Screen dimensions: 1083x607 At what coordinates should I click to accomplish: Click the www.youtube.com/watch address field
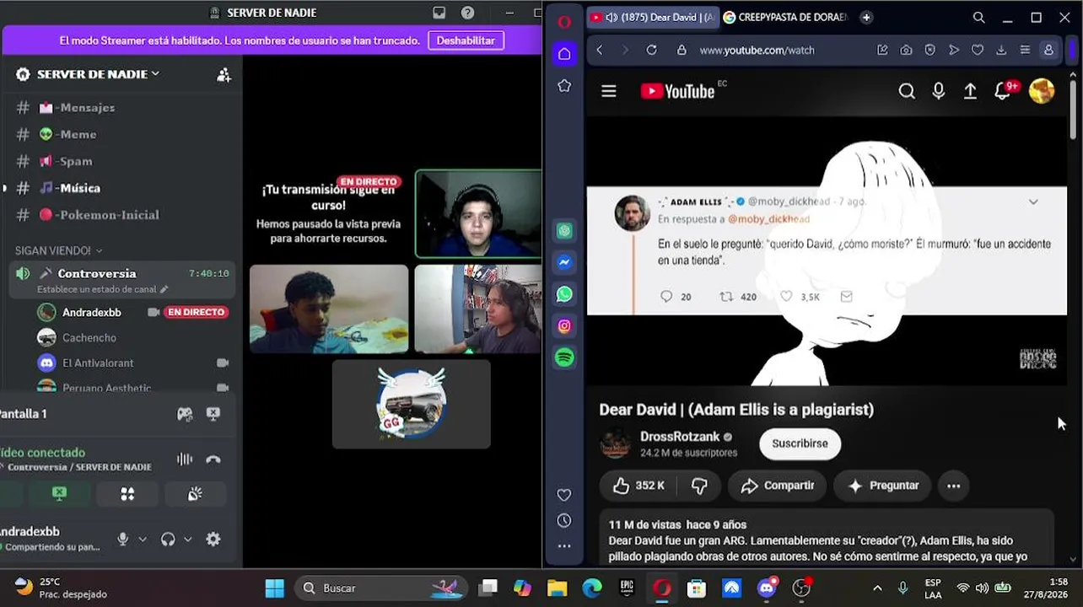pyautogui.click(x=757, y=50)
